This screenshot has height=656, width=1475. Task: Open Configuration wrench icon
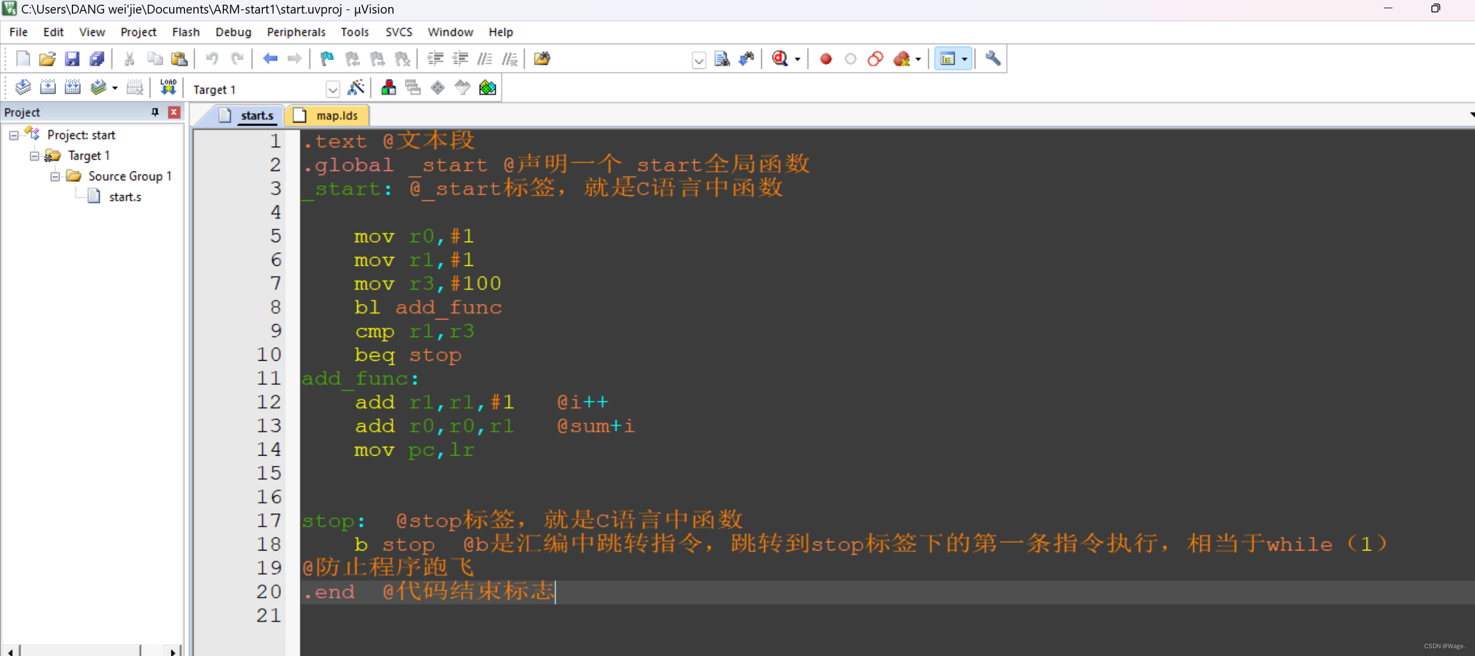coord(992,58)
